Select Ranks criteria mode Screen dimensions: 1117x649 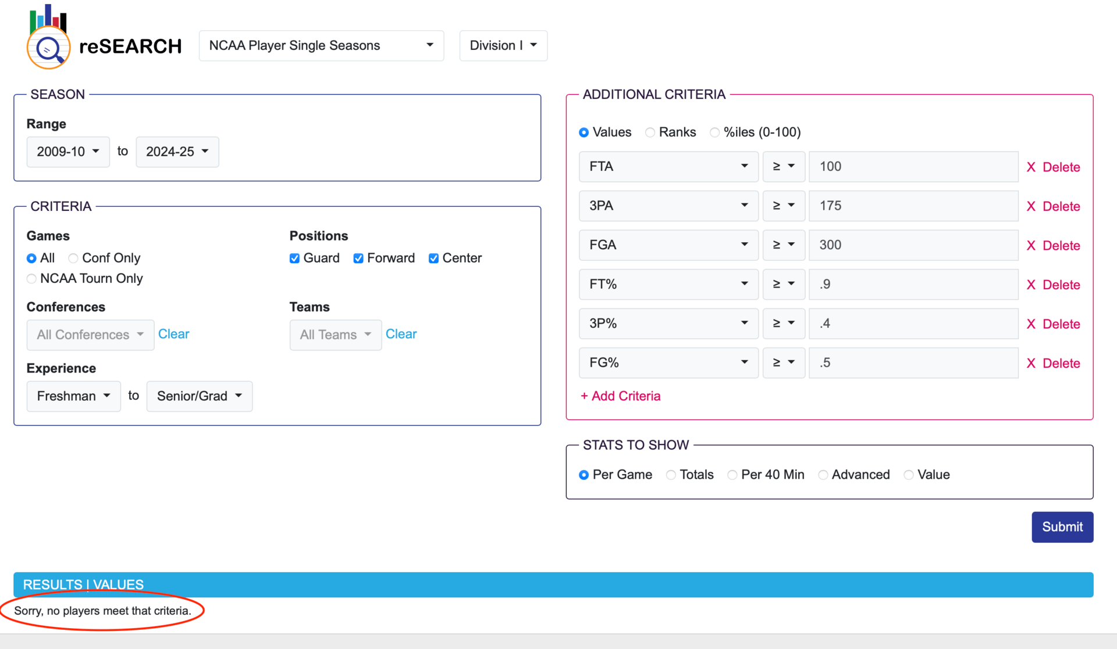point(650,133)
